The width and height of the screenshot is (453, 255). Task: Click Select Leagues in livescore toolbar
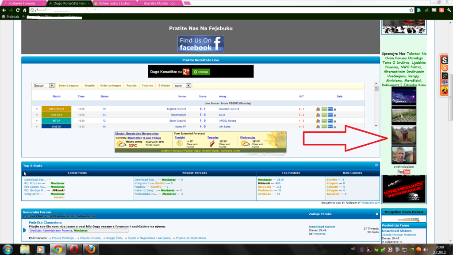point(69,85)
